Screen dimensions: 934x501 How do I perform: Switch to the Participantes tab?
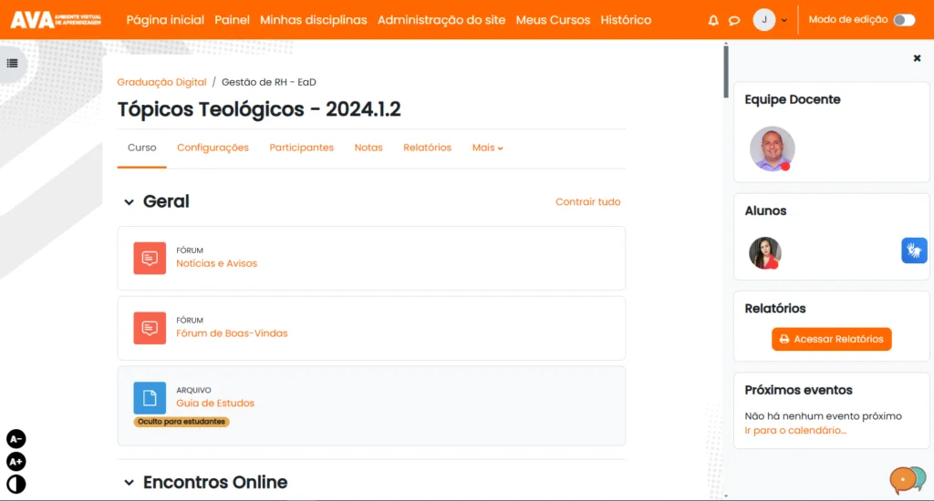[x=301, y=148]
